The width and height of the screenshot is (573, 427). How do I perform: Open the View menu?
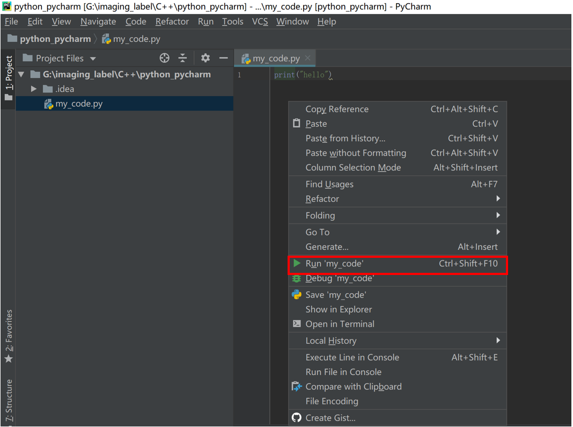(61, 21)
